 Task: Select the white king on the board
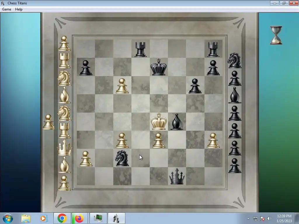tap(159, 121)
